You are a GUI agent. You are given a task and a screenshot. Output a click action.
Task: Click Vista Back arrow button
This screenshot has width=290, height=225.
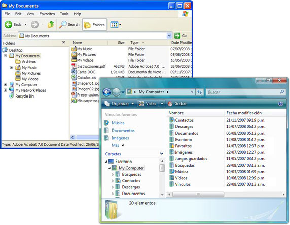tap(106, 92)
